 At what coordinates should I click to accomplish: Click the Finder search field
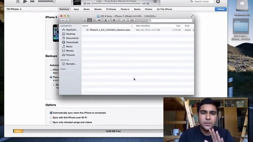point(170,20)
